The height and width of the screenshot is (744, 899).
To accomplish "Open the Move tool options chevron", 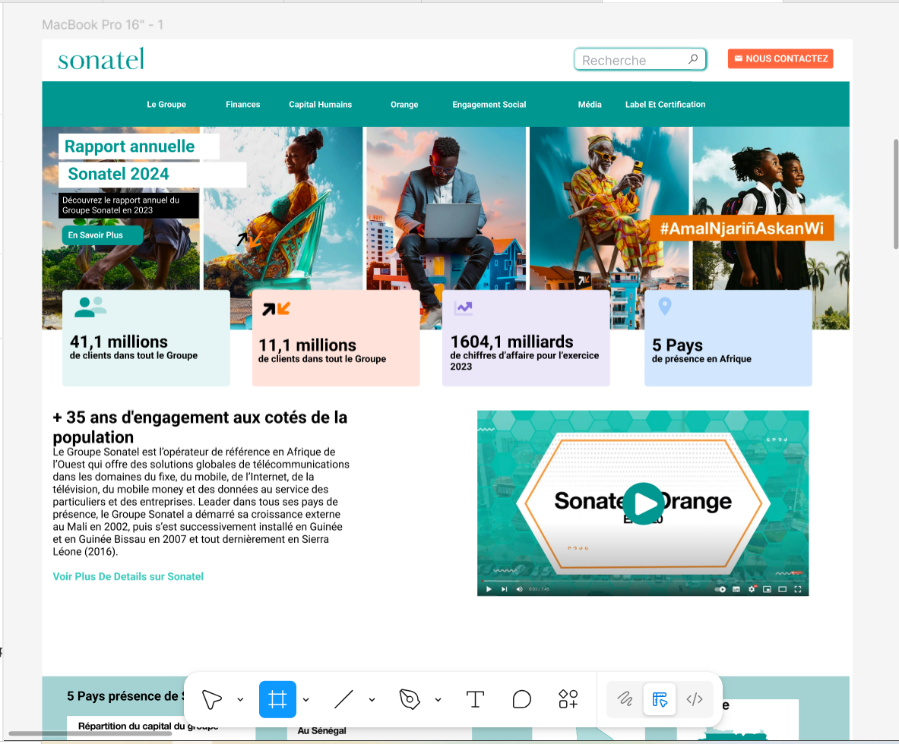I will tap(240, 699).
